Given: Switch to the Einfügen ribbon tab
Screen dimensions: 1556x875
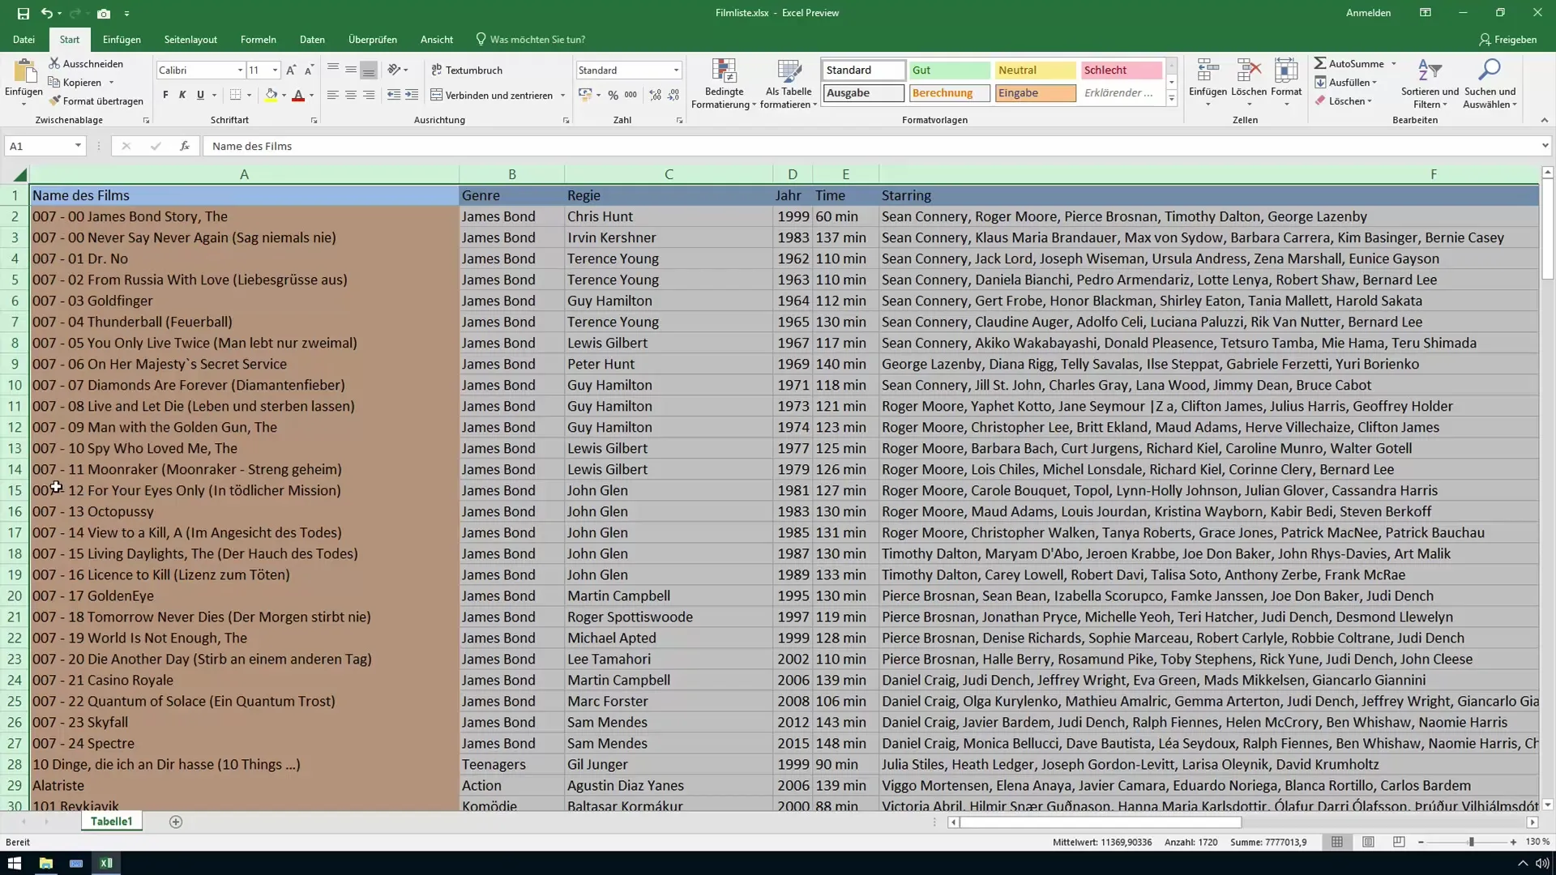Looking at the screenshot, I should click(x=122, y=39).
